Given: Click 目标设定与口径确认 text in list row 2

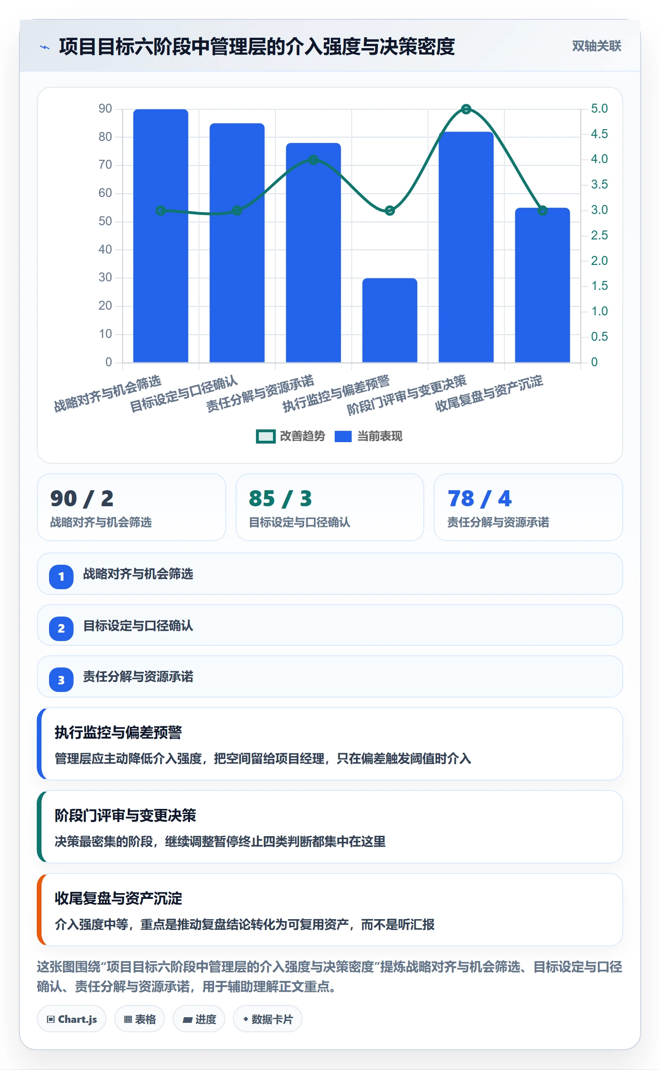Looking at the screenshot, I should 138,626.
